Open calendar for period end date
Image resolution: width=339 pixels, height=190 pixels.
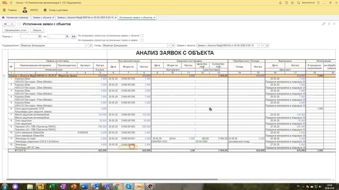tap(67, 36)
